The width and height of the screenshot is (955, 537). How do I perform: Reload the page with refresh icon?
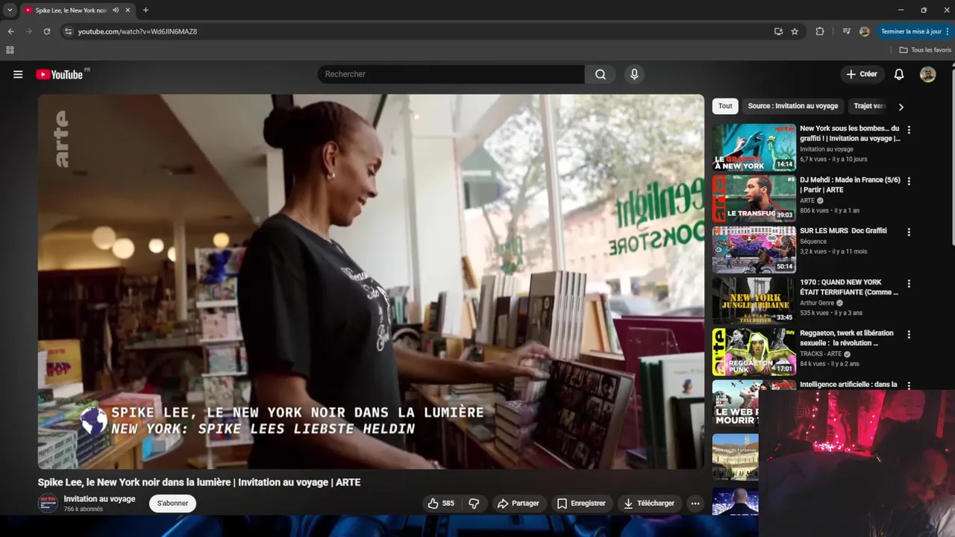46,31
